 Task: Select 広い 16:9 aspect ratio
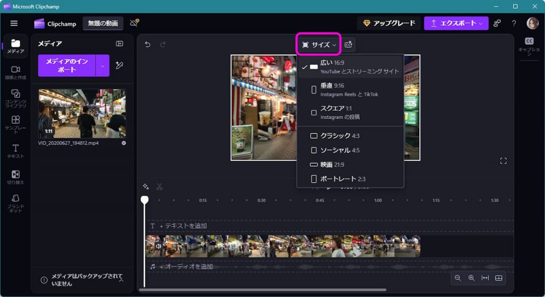[350, 66]
